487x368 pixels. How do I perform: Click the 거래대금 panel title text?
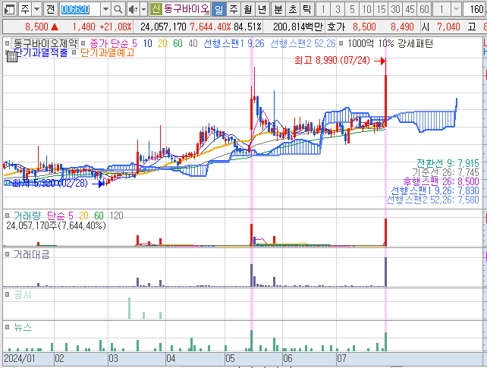click(x=32, y=254)
